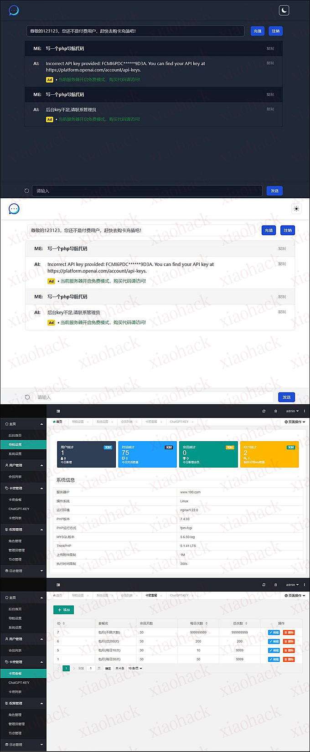310x752 pixels.
Task: Click 注销 button in dark chat view
Action: [x=276, y=31]
